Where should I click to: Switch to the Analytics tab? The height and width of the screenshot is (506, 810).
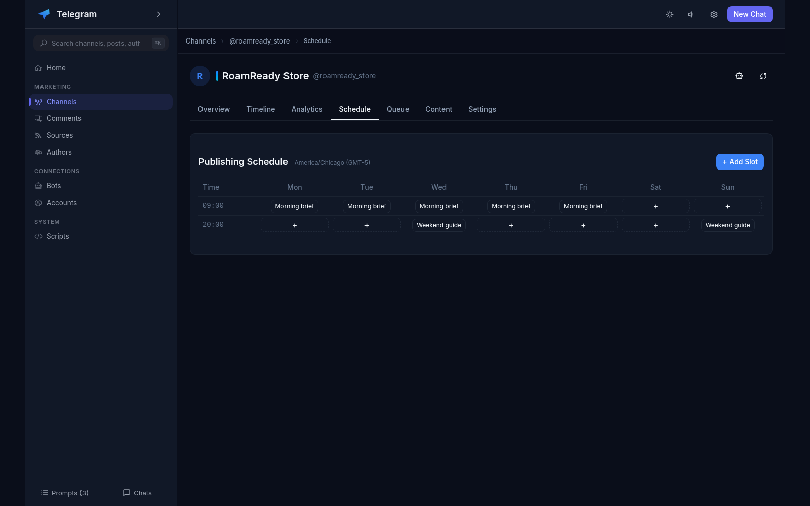(x=307, y=109)
